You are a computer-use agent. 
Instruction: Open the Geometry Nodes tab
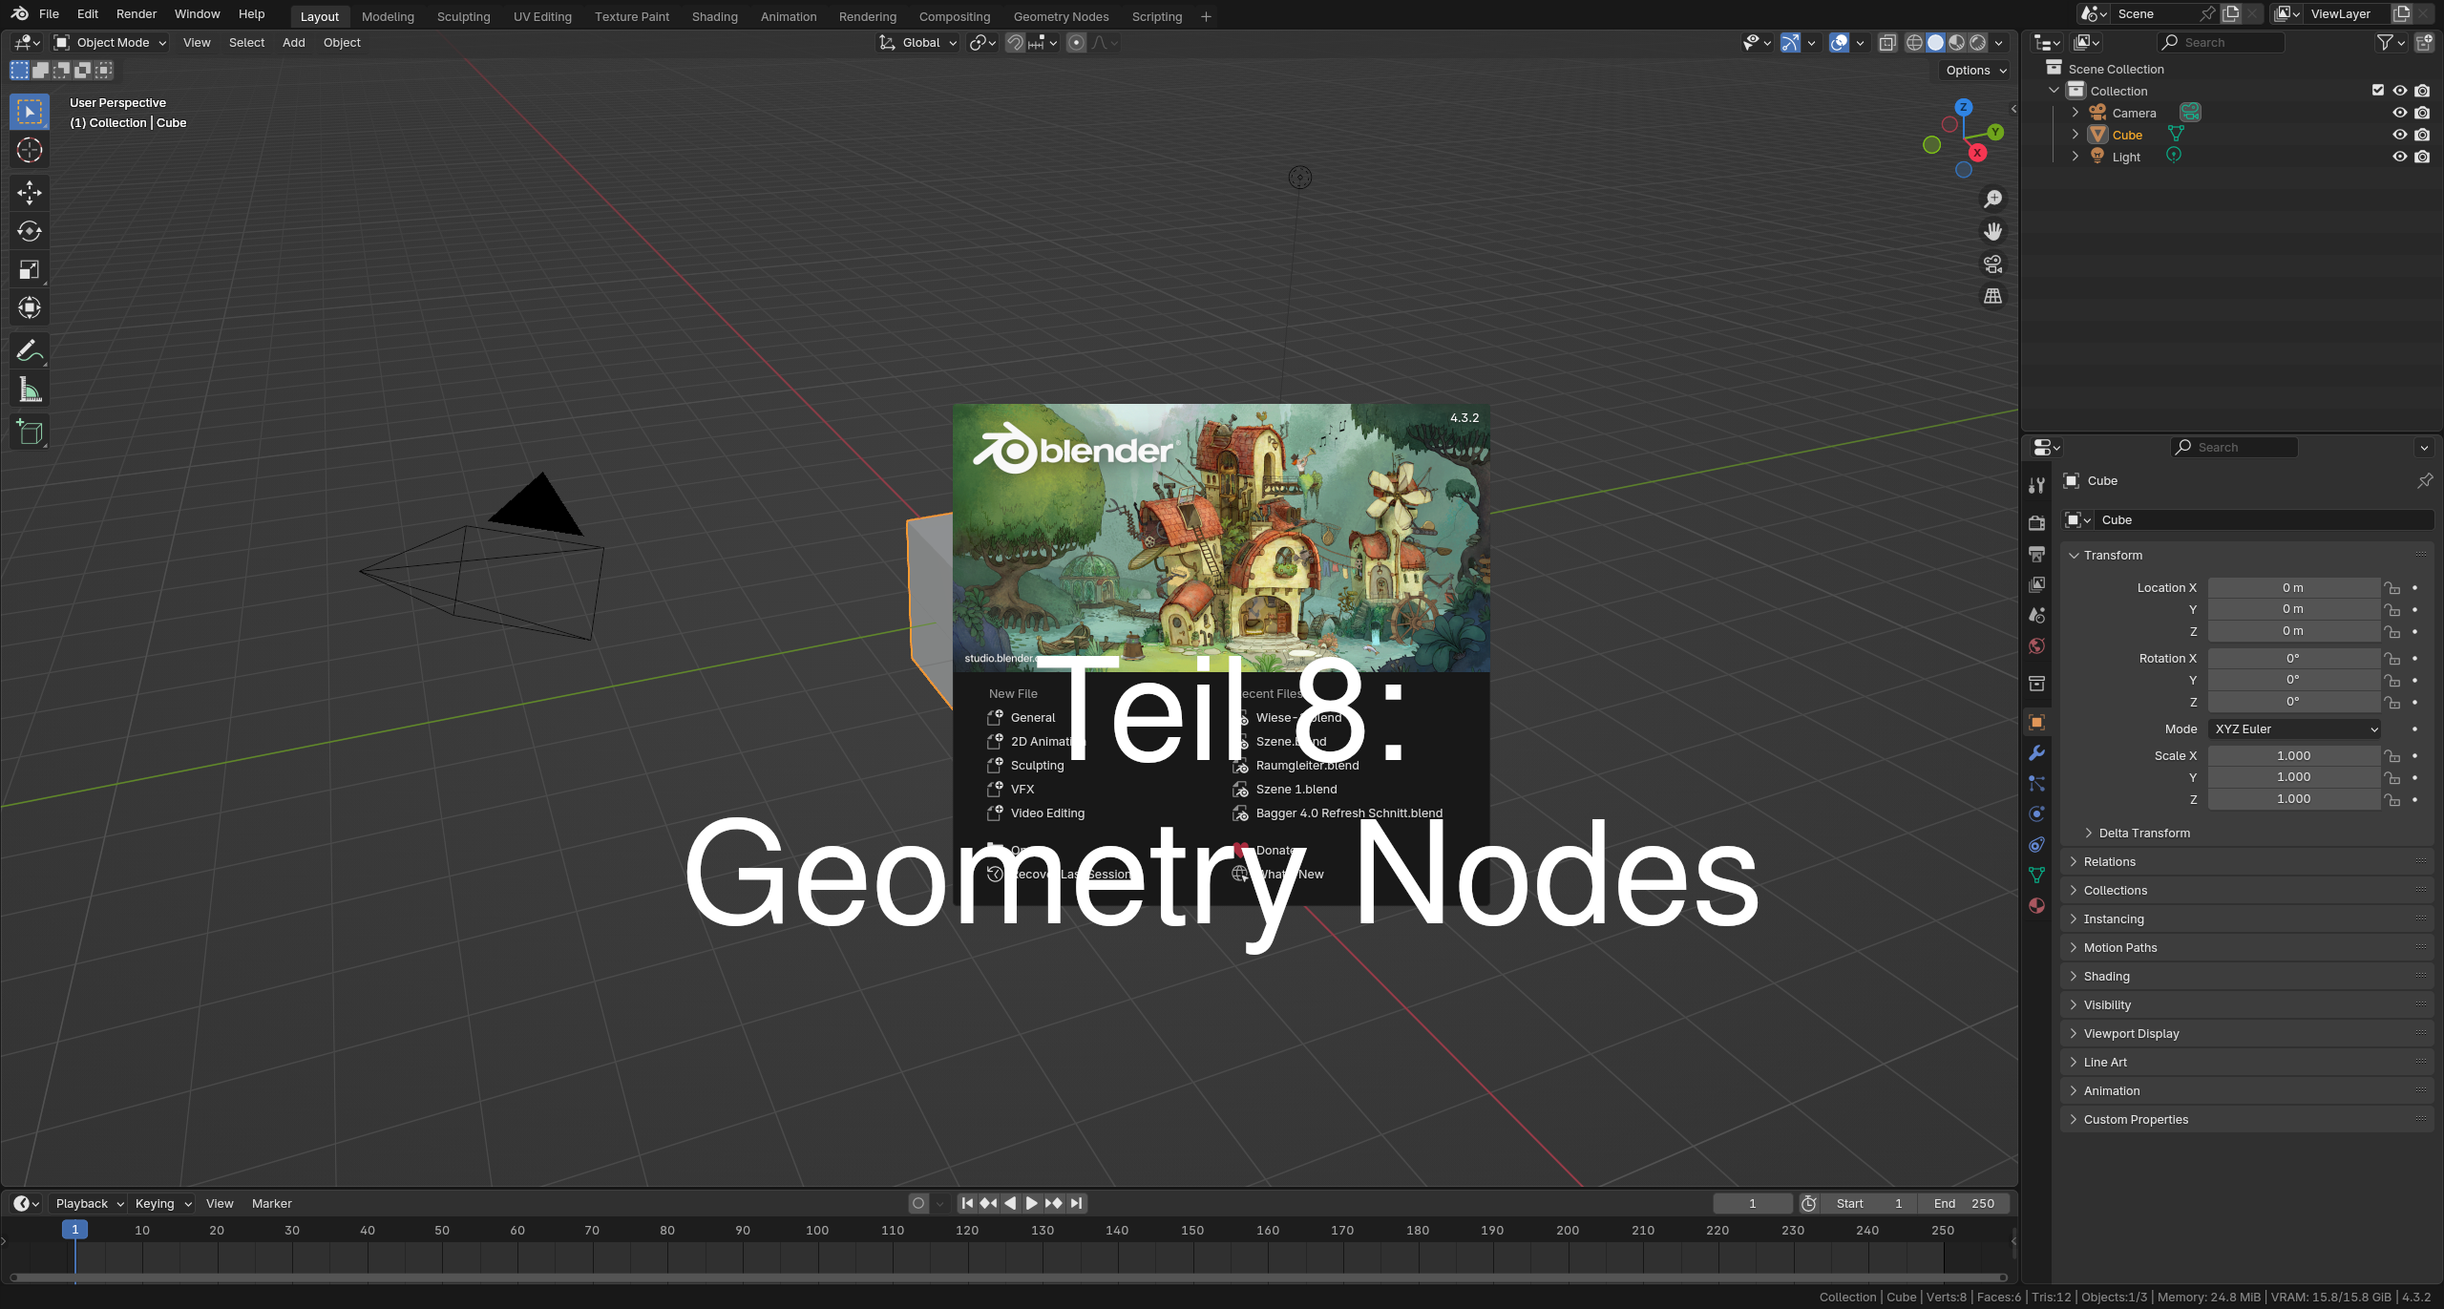click(1062, 14)
